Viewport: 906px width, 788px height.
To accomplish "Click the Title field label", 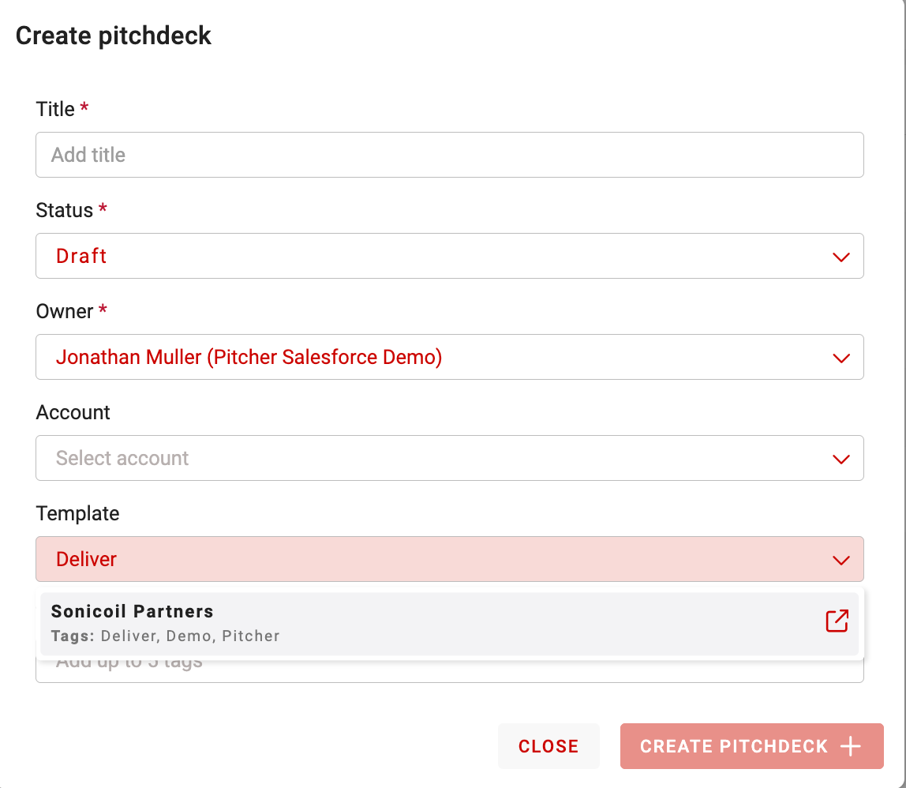I will coord(55,109).
